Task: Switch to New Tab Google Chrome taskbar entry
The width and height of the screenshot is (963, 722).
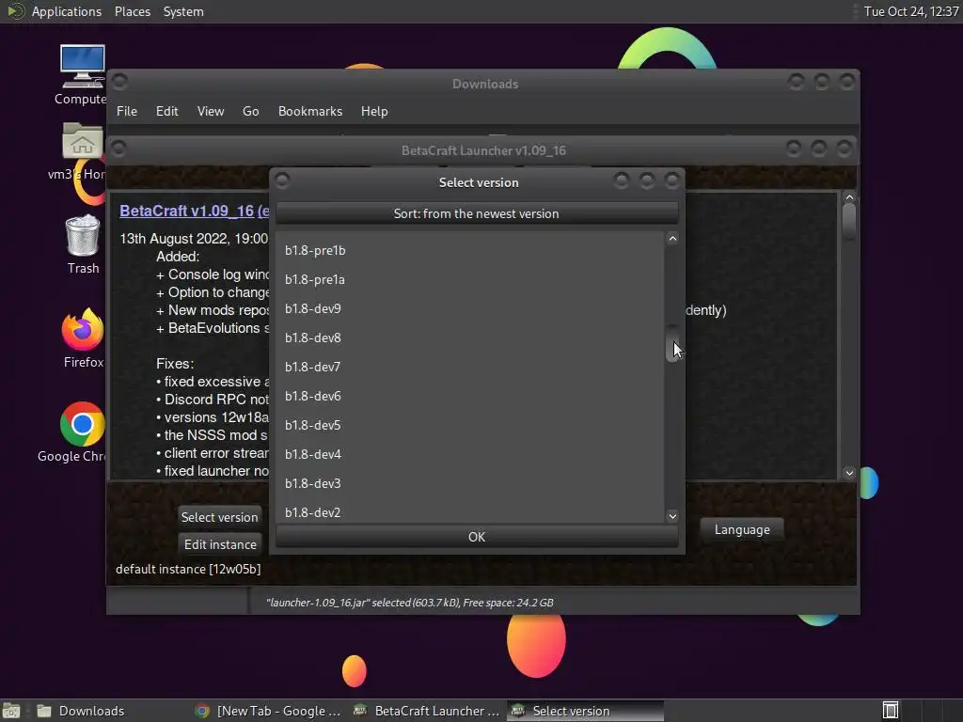Action: pyautogui.click(x=268, y=711)
